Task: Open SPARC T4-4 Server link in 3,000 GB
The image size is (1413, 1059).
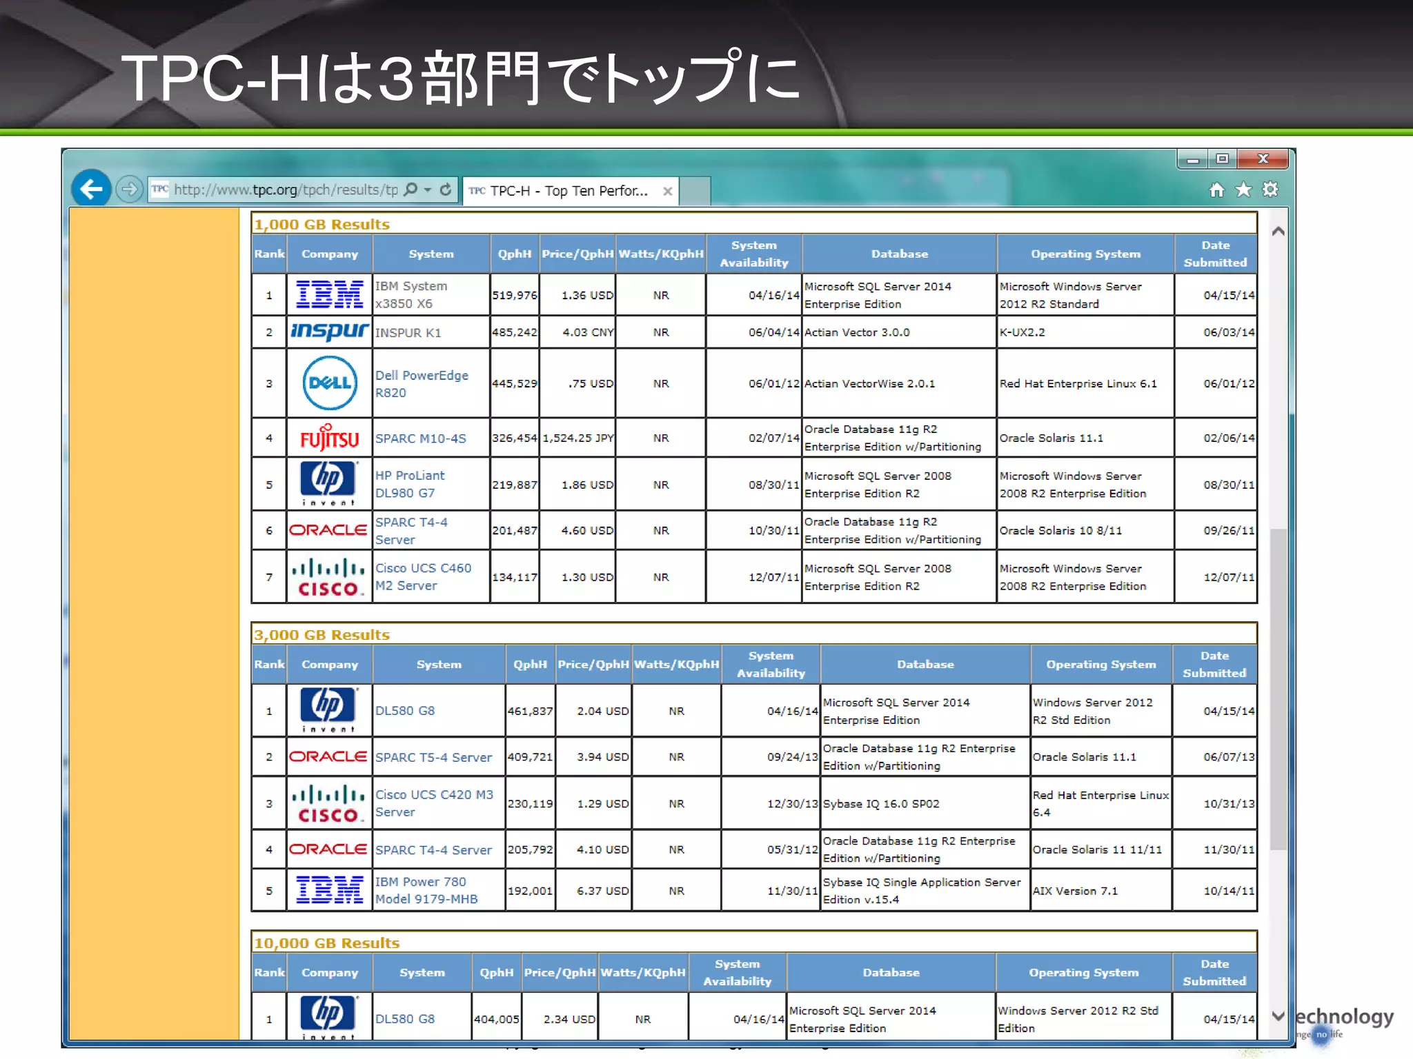Action: click(x=433, y=850)
